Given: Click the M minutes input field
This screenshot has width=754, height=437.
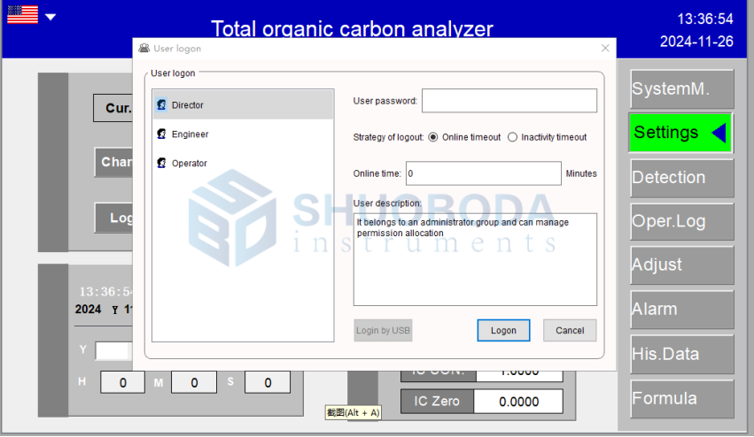Looking at the screenshot, I should click(194, 382).
